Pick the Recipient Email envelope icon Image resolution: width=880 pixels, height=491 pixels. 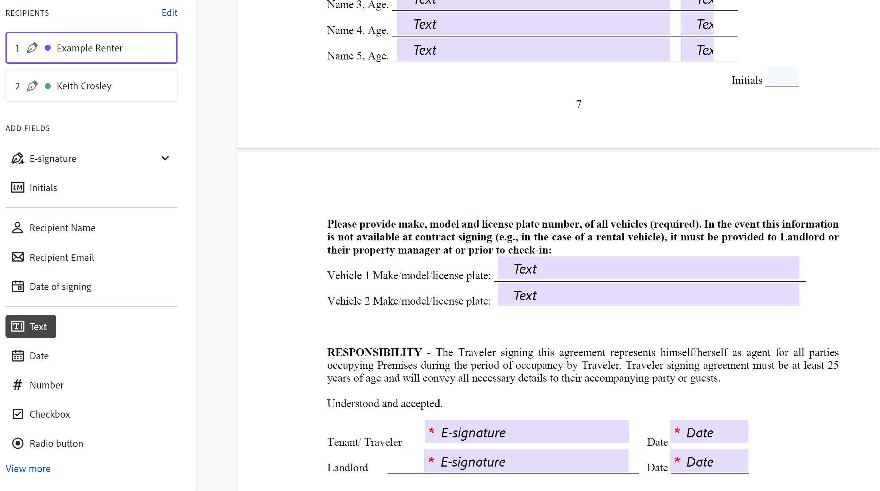[x=17, y=257]
